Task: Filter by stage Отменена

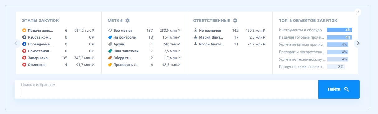Action: click(36, 65)
